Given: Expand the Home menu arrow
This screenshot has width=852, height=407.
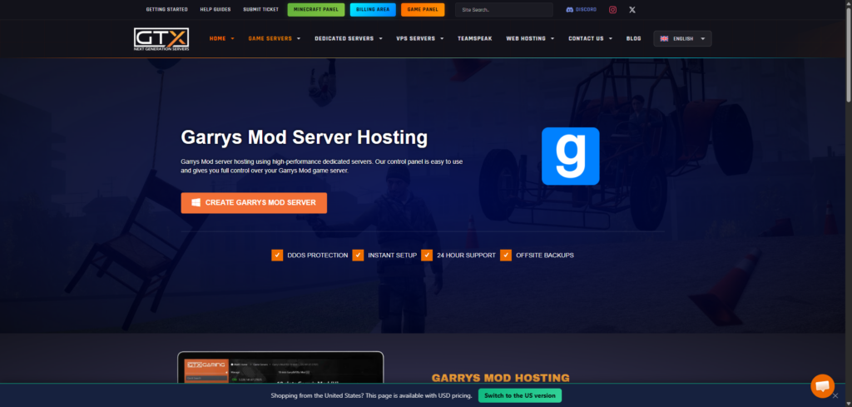Looking at the screenshot, I should [x=233, y=39].
